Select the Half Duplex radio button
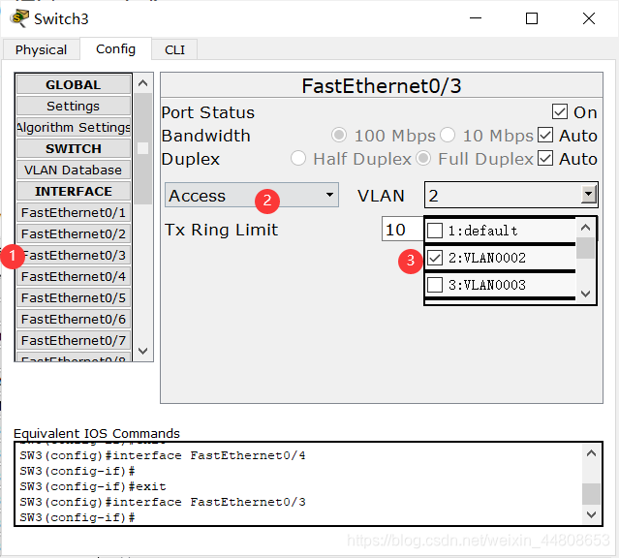 (x=298, y=158)
